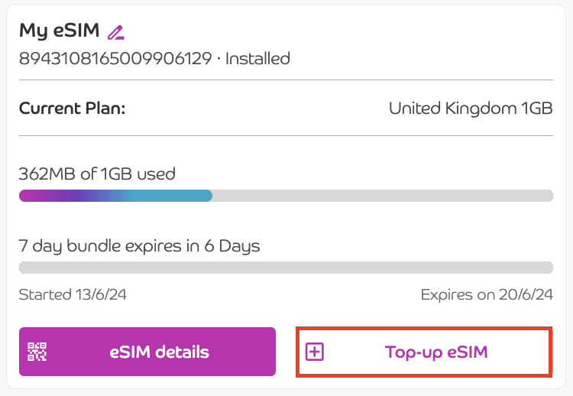Click the bundle expiry progress bar
Image resolution: width=573 pixels, height=396 pixels.
tap(286, 268)
